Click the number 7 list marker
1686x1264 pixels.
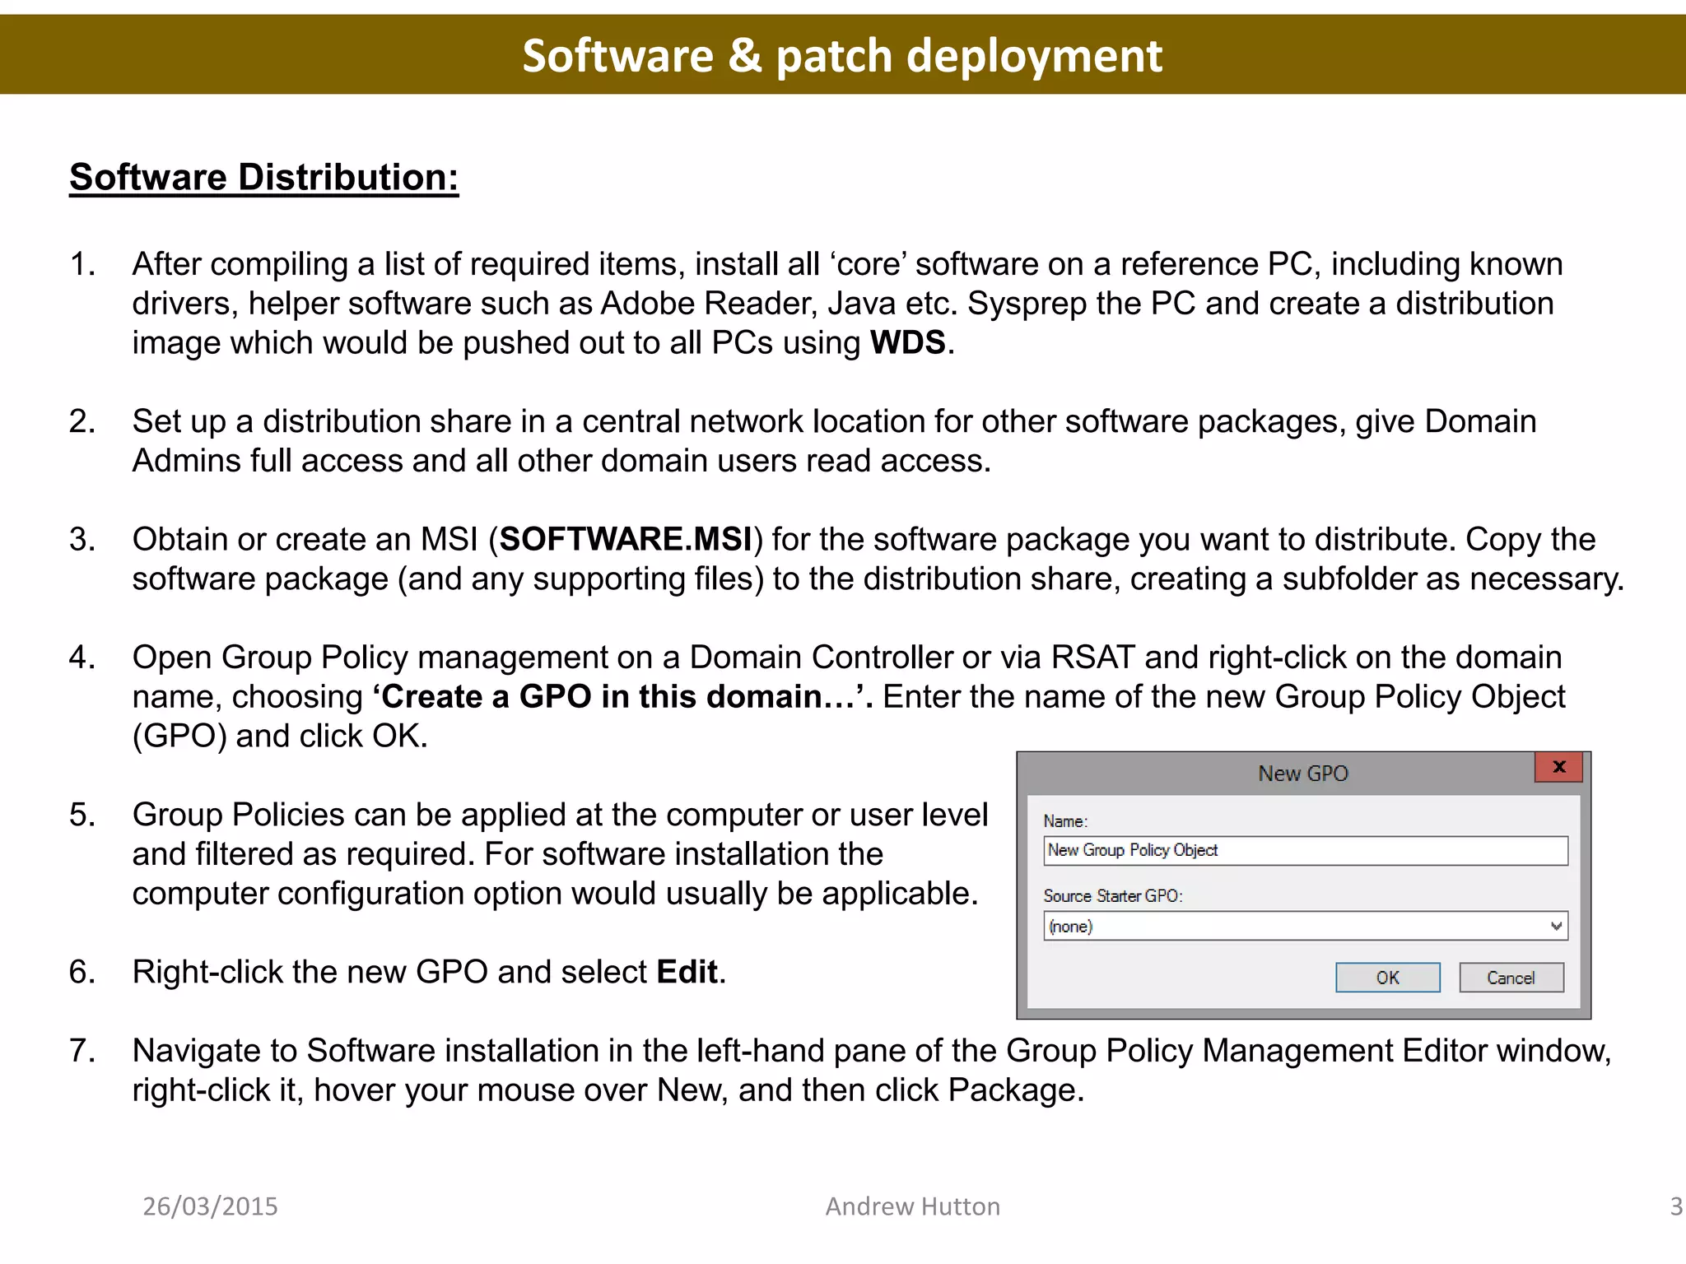tap(82, 1051)
